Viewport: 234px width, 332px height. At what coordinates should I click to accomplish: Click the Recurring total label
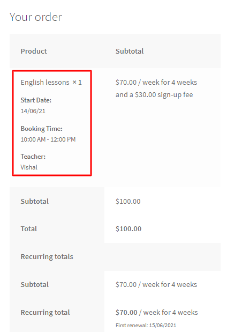45,313
